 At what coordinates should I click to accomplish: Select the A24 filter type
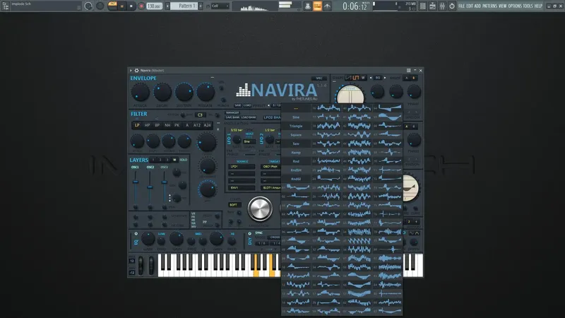207,125
